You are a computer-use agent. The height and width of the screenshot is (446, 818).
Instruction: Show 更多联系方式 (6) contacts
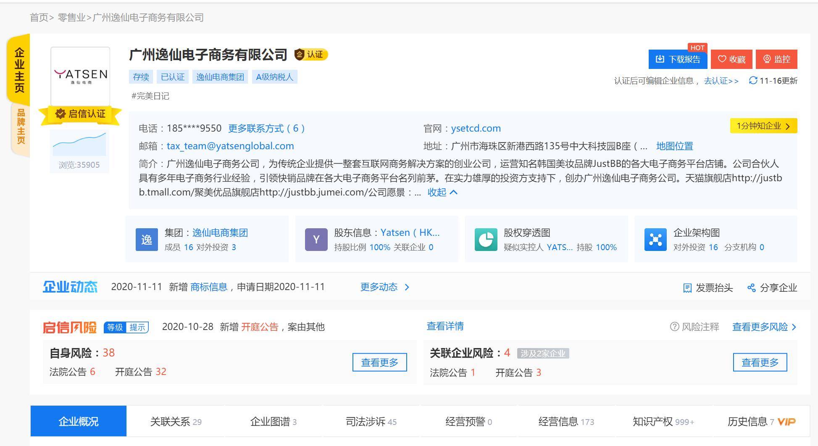pos(266,128)
